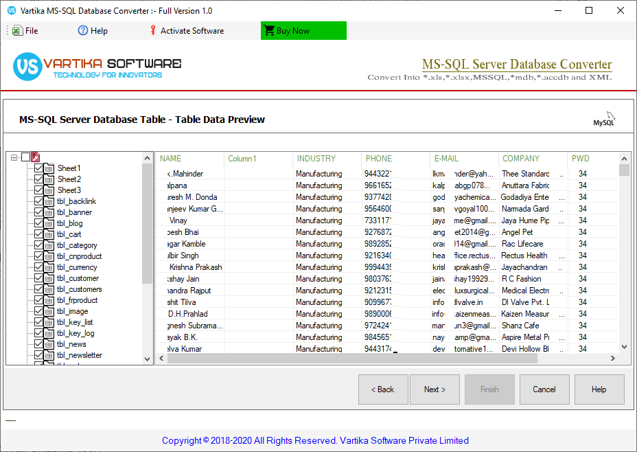Image resolution: width=637 pixels, height=452 pixels.
Task: Uncheck the Sheet1 checkbox
Action: click(38, 168)
